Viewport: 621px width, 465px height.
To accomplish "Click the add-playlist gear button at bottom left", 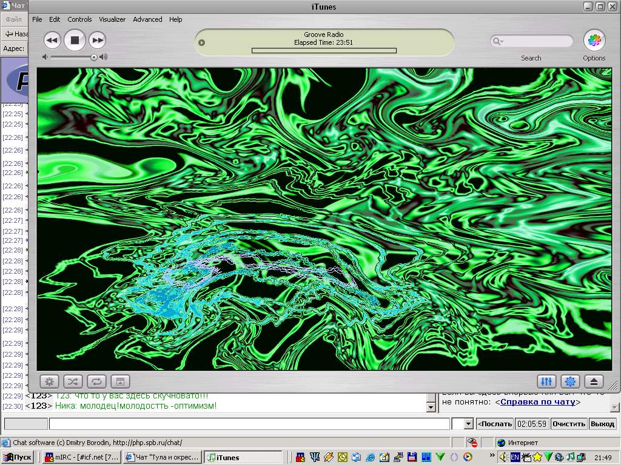I will tap(50, 381).
